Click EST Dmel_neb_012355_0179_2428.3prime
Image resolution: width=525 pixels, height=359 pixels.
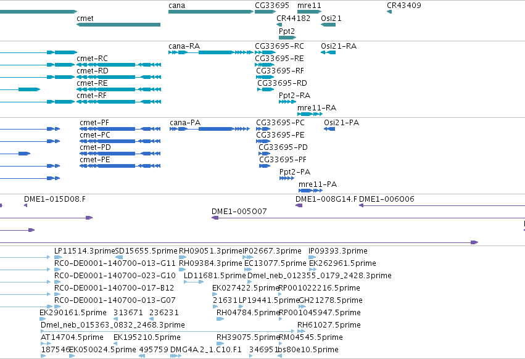point(320,276)
